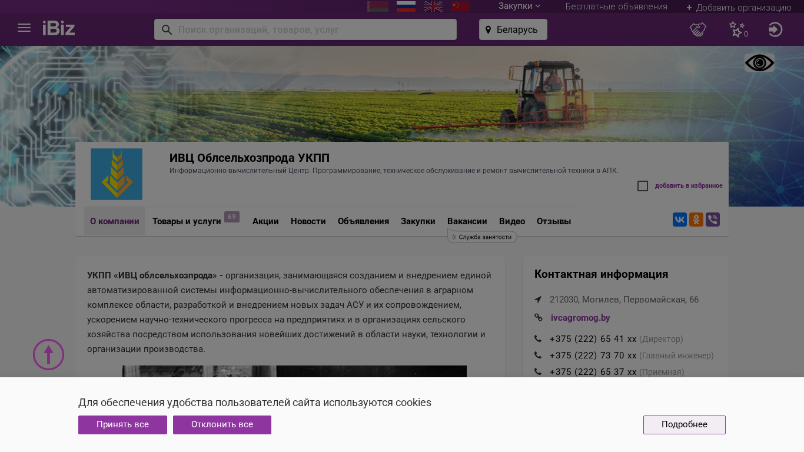Open the Отзывы tab
The height and width of the screenshot is (452, 804).
pyautogui.click(x=554, y=221)
